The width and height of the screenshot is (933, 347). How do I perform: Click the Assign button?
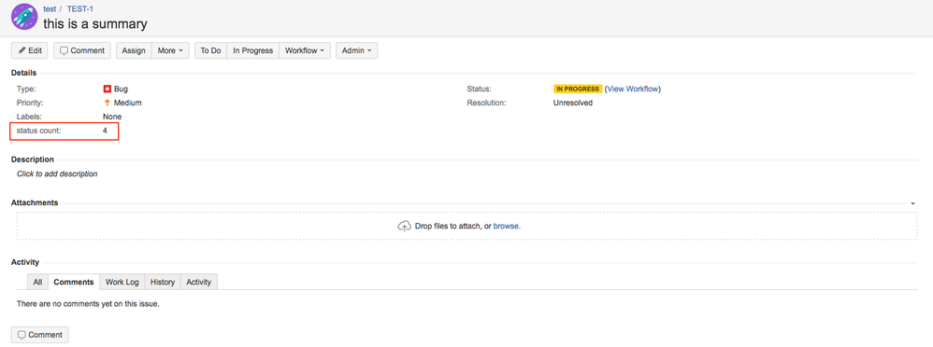point(134,50)
